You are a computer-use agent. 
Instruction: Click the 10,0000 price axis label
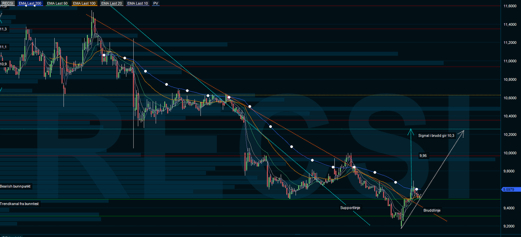tap(511, 153)
